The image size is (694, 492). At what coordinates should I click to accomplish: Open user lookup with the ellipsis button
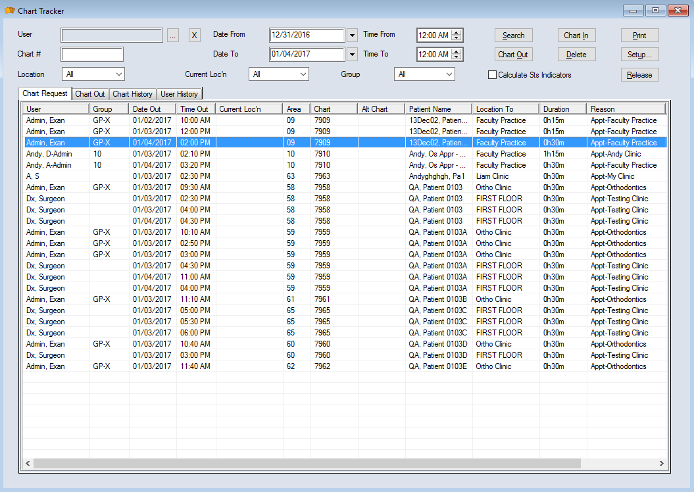(x=173, y=36)
